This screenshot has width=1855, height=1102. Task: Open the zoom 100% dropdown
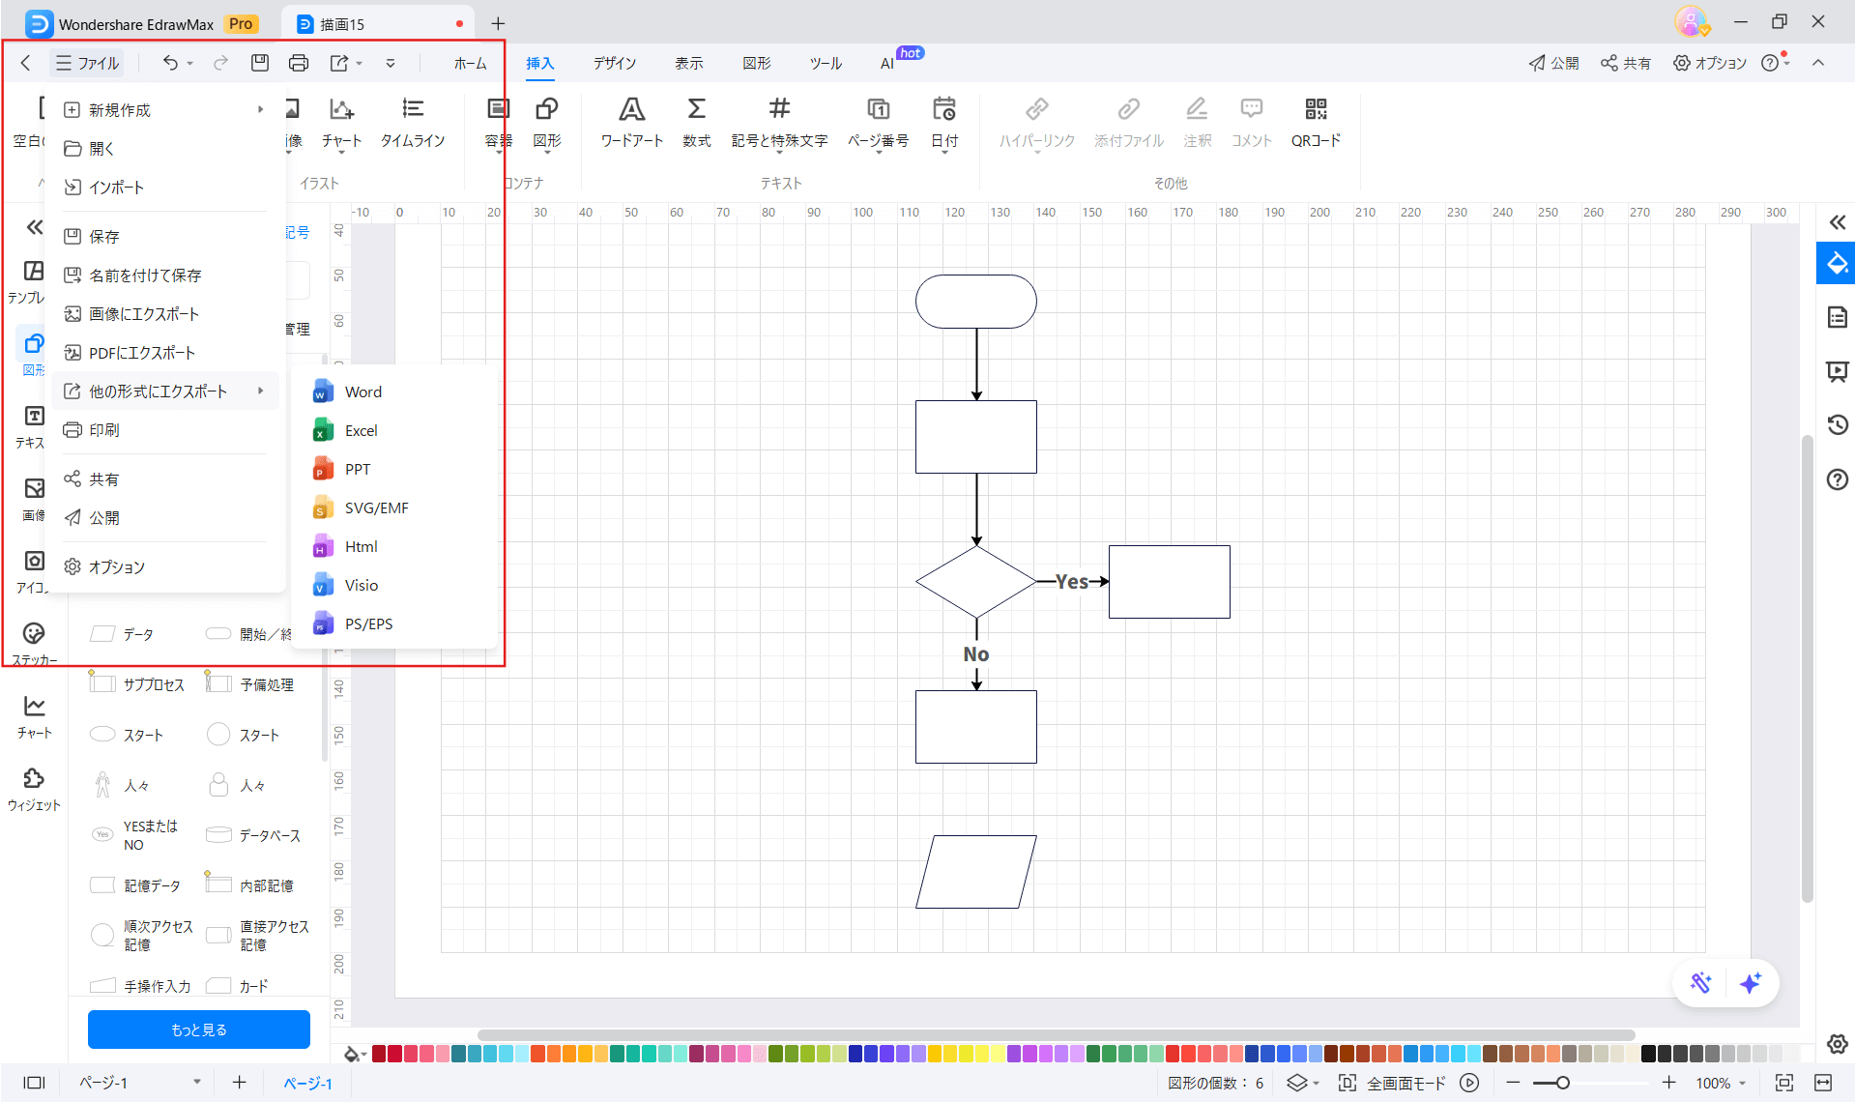1721,1083
